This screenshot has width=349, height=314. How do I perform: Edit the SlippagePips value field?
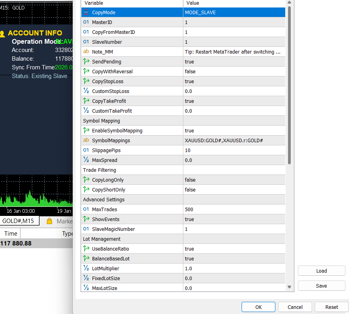click(234, 150)
